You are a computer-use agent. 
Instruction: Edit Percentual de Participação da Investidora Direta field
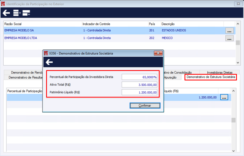point(139,77)
